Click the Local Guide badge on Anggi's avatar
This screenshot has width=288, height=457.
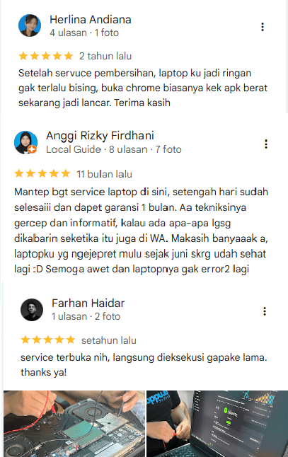coord(32,149)
